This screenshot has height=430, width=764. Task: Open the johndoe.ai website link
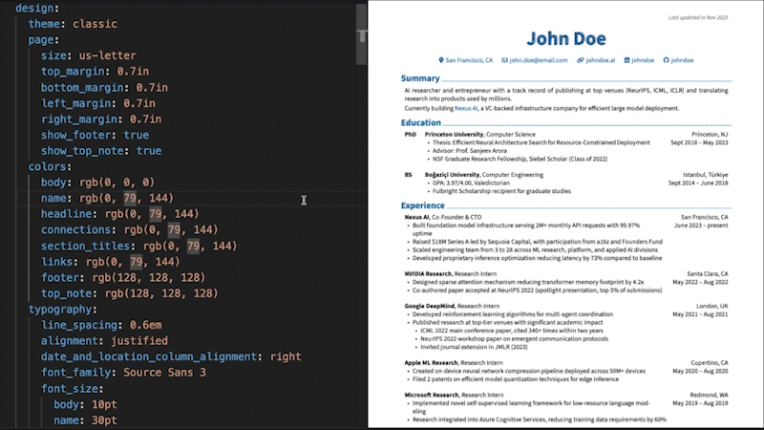601,60
